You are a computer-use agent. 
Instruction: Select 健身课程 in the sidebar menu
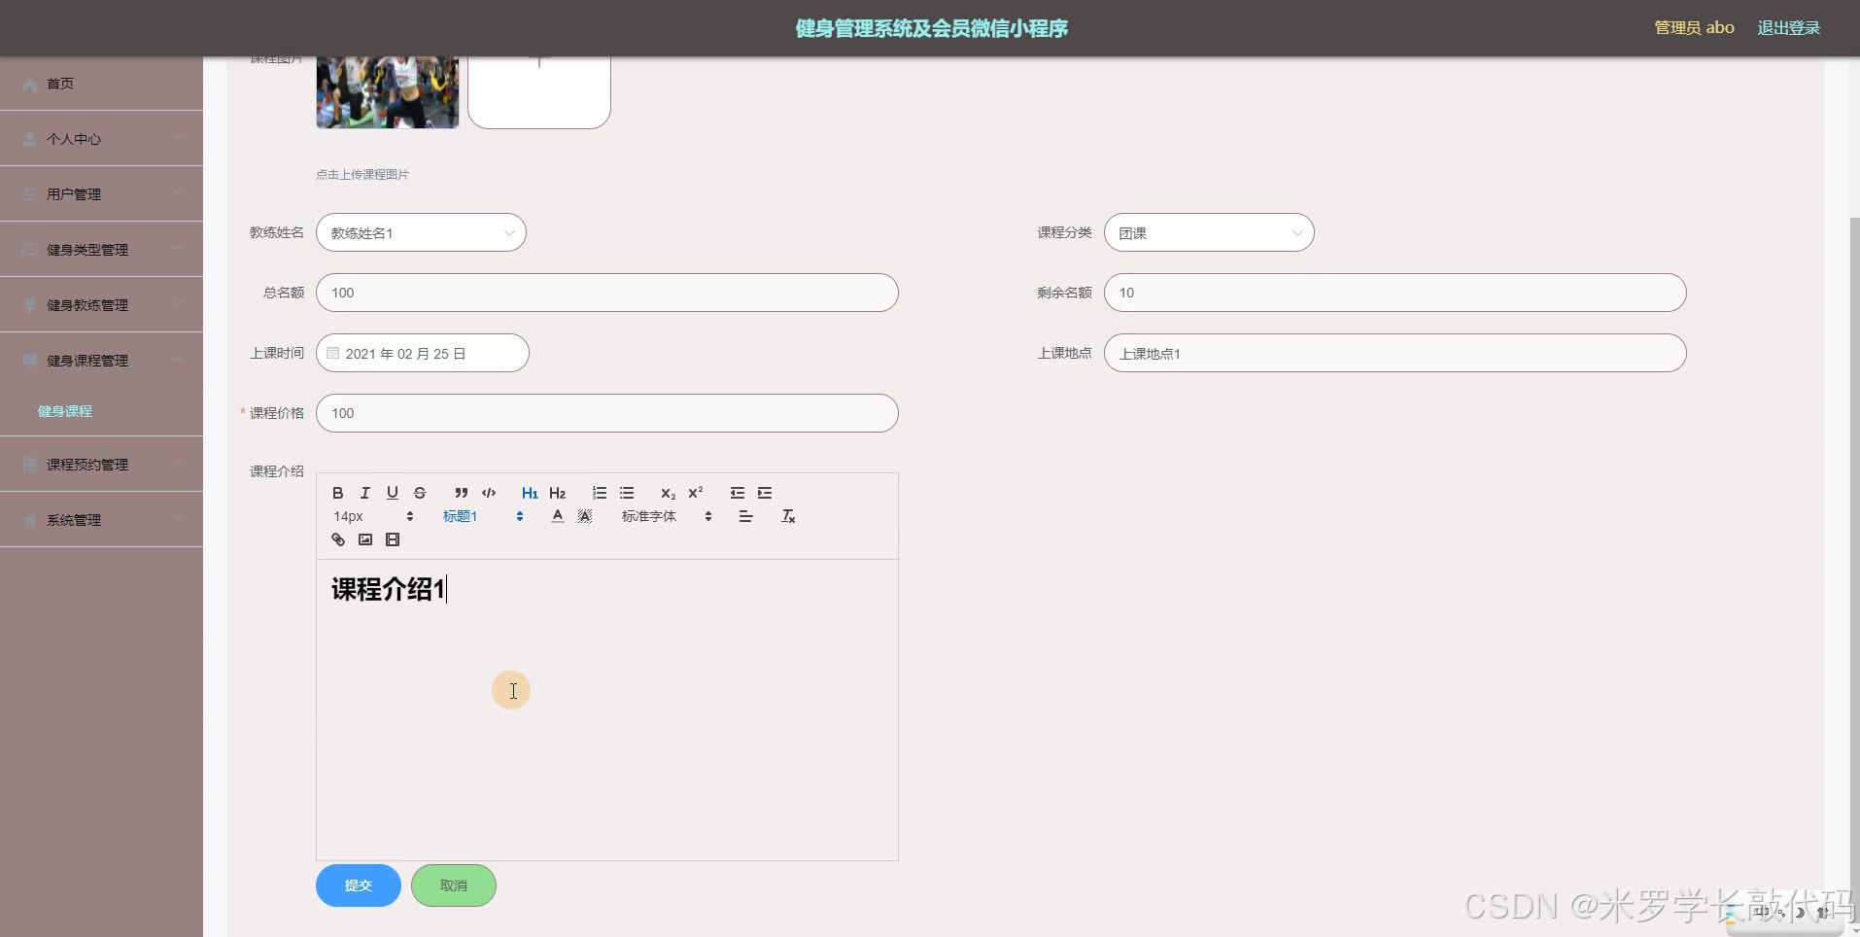click(63, 410)
